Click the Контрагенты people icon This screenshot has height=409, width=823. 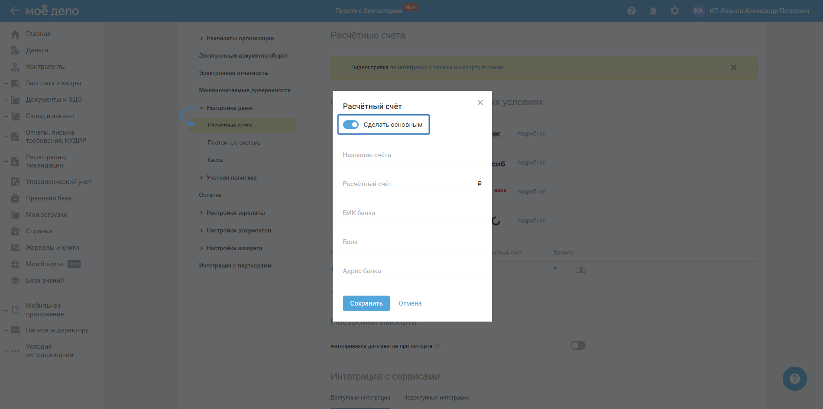pos(15,67)
